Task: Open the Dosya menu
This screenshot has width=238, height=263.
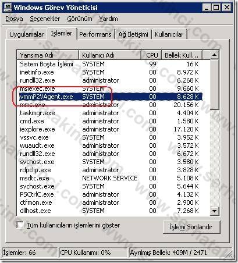Action: (x=14, y=19)
